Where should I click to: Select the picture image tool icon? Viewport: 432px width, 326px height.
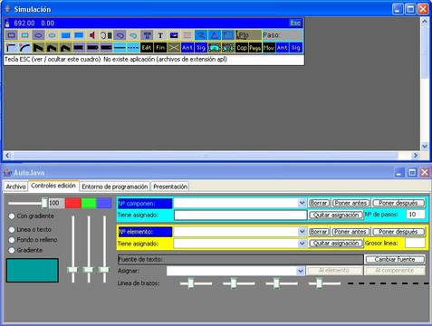coord(174,35)
